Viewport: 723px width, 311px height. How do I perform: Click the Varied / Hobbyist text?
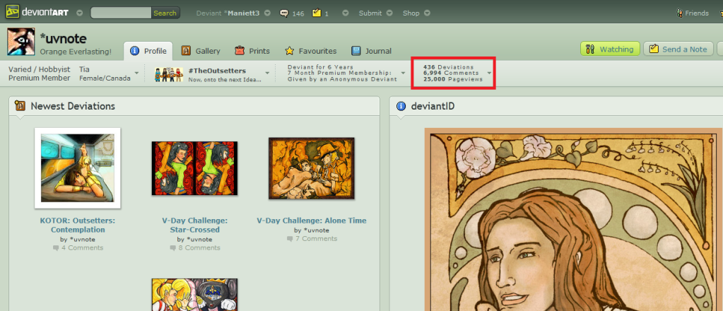click(39, 69)
